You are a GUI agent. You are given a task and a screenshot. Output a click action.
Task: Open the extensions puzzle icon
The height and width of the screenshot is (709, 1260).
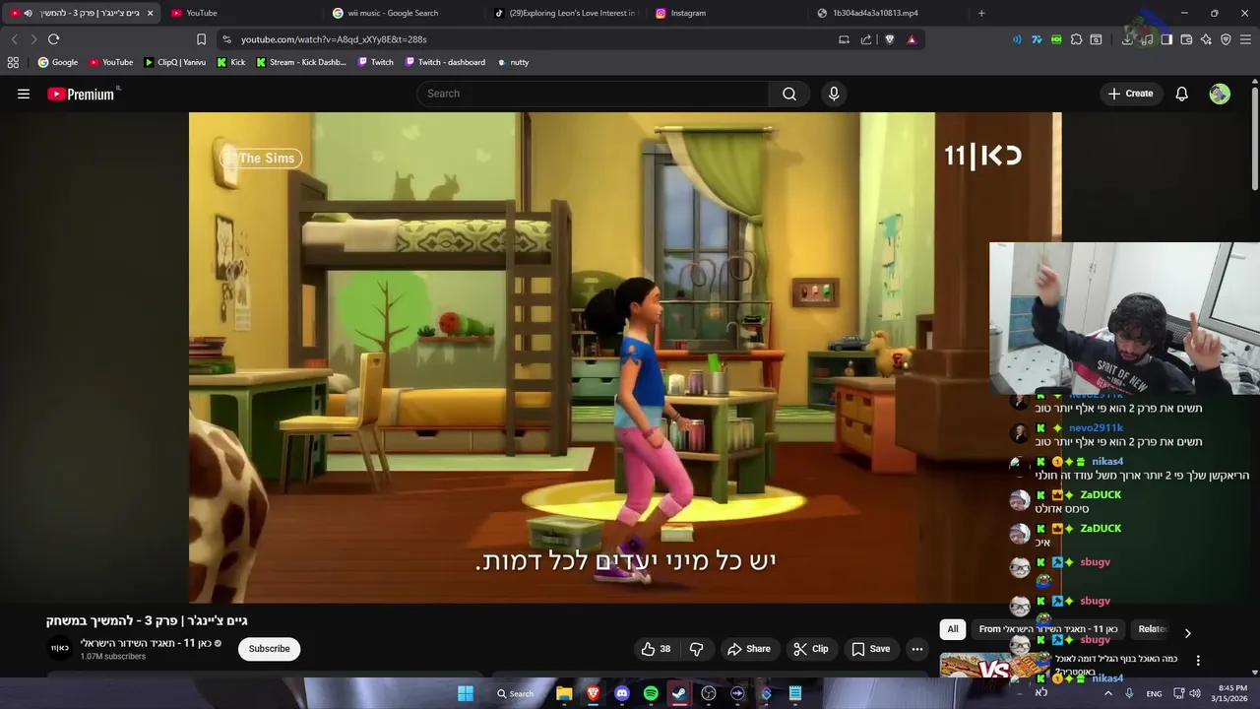[x=1076, y=39]
